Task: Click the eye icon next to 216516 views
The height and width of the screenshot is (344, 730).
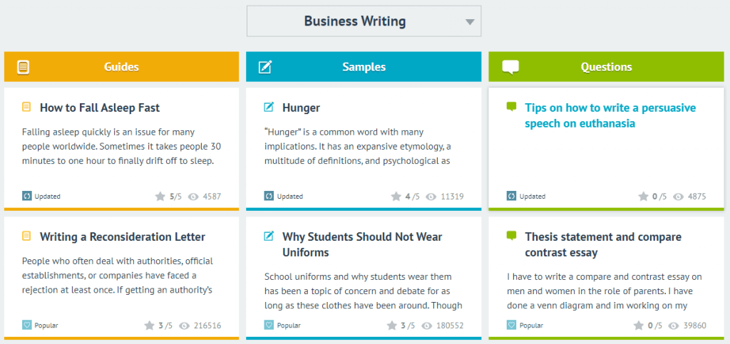Action: click(183, 326)
